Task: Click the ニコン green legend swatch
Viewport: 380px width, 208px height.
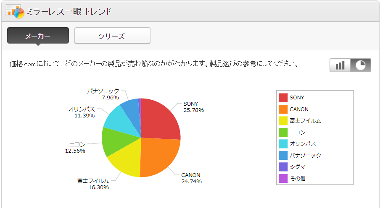Action: [283, 132]
